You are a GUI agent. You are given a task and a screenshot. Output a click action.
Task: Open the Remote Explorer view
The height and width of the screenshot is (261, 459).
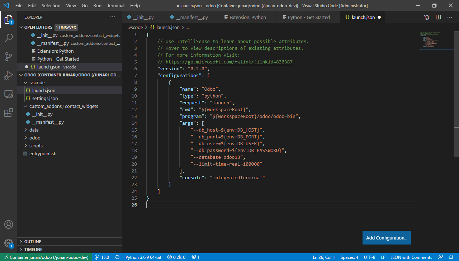click(x=9, y=94)
